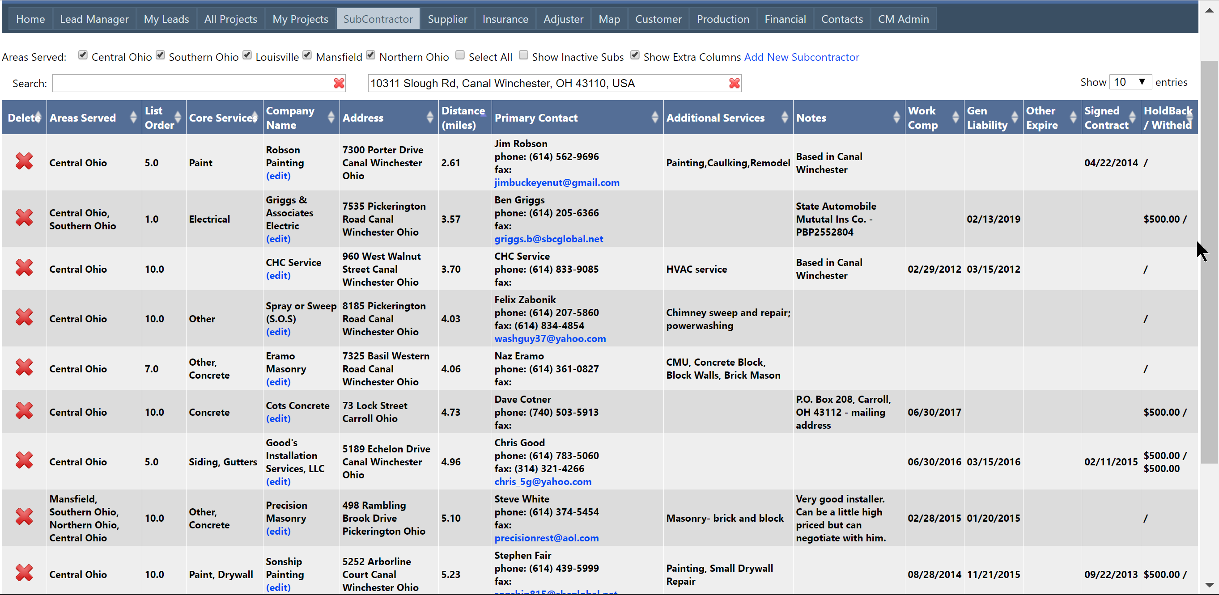Edit the Robson Painting company
Image resolution: width=1219 pixels, height=595 pixels.
point(278,176)
